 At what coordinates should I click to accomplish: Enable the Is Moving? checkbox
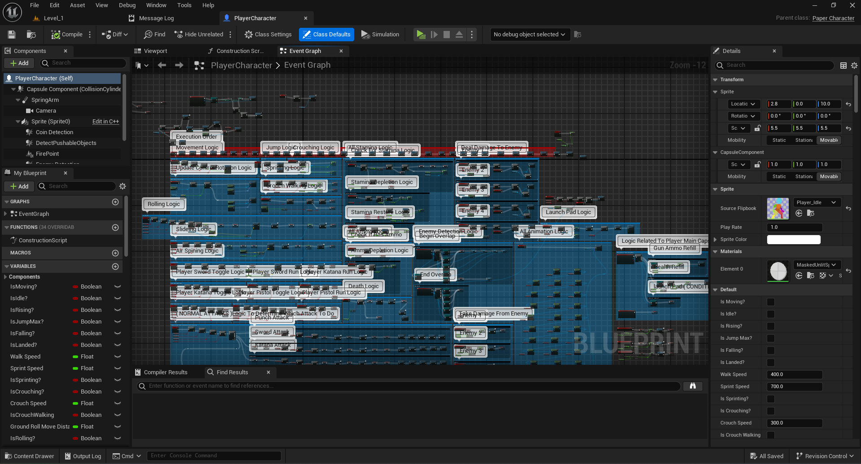(771, 302)
